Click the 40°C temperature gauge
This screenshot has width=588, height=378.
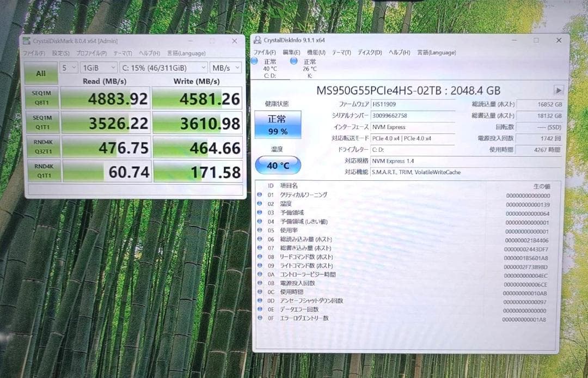pyautogui.click(x=277, y=164)
